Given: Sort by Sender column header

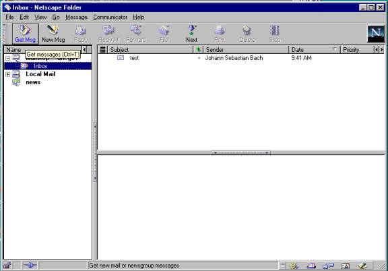Looking at the screenshot, I should [x=247, y=50].
